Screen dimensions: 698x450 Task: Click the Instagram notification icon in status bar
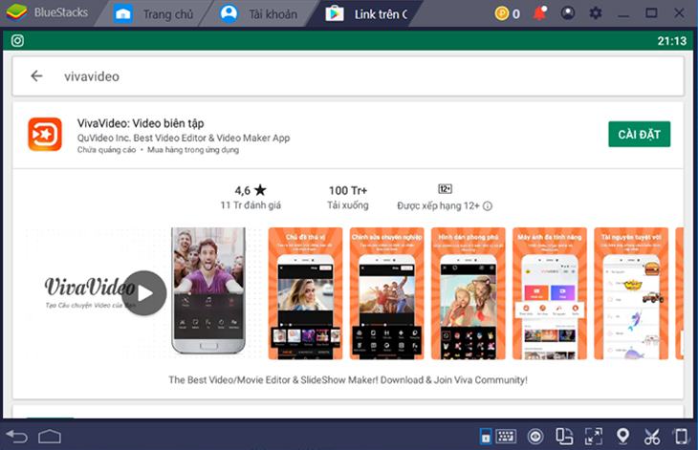pyautogui.click(x=17, y=41)
